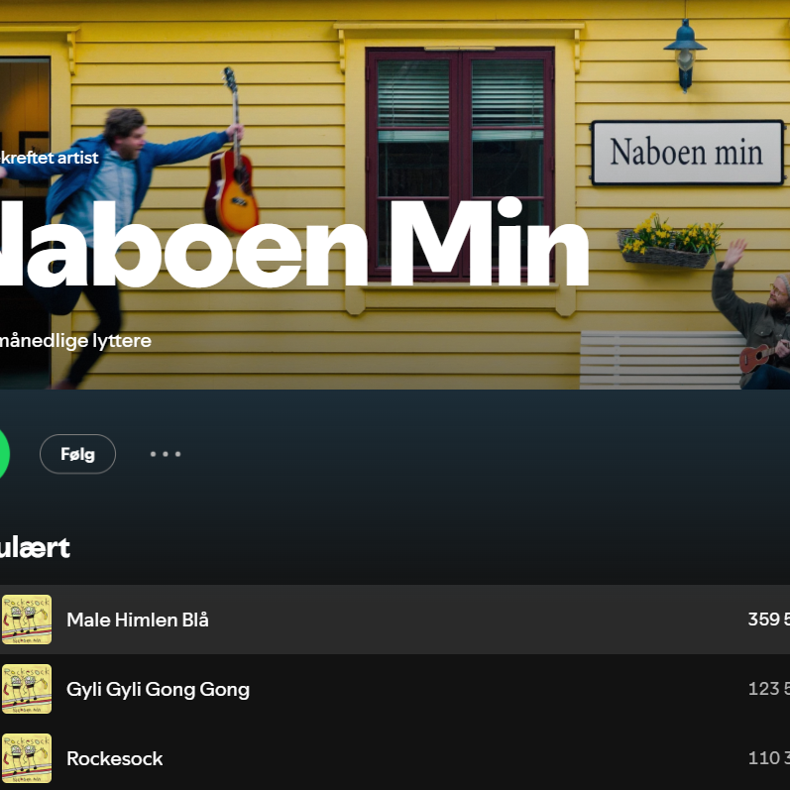The width and height of the screenshot is (790, 790).
Task: Click the Male Himlen Blå album cover
Action: tap(27, 620)
